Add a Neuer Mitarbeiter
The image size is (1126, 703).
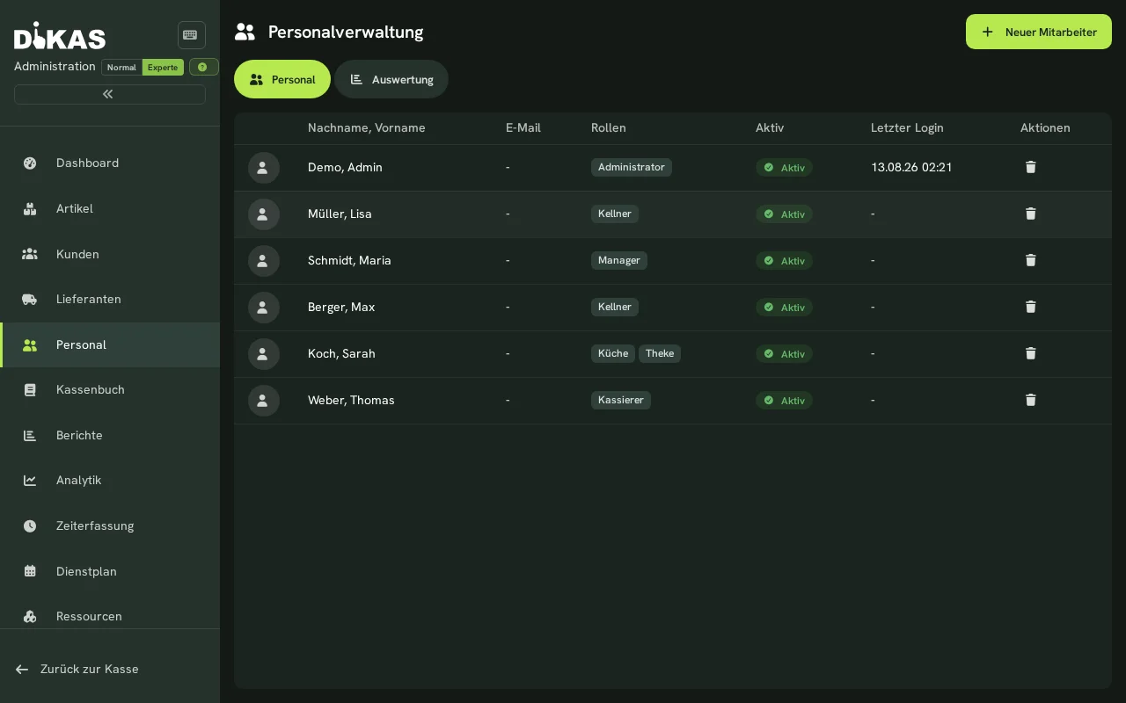1039,32
